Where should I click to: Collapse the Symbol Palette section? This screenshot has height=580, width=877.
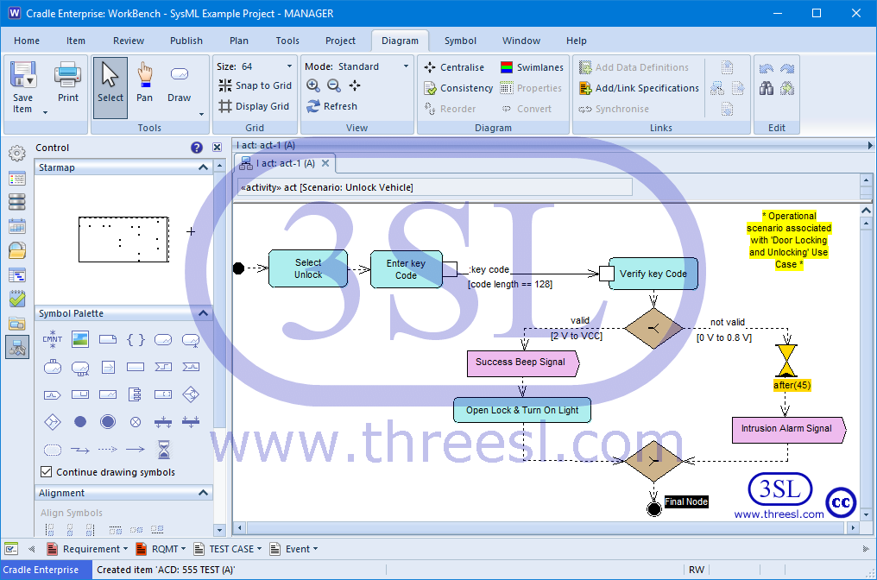point(203,313)
